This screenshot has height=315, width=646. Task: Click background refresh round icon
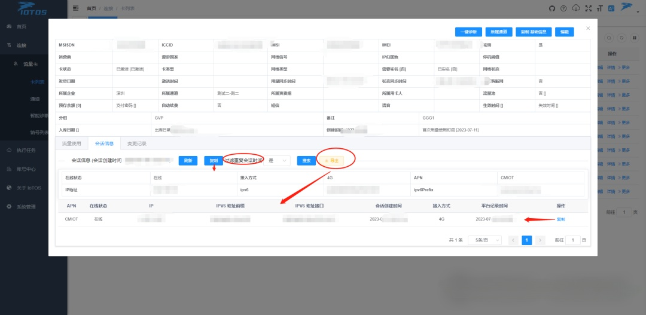pyautogui.click(x=623, y=38)
